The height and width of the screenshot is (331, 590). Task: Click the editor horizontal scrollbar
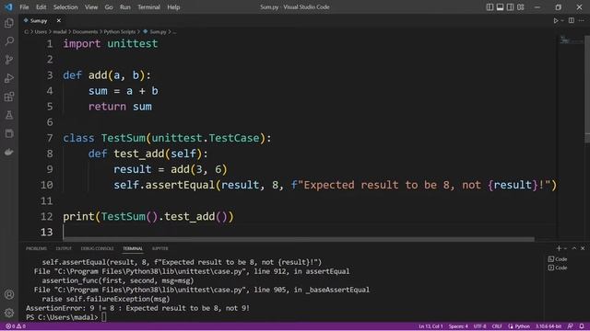pyautogui.click(x=299, y=239)
